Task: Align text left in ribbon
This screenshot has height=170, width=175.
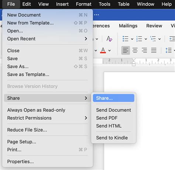Action: tap(126, 50)
